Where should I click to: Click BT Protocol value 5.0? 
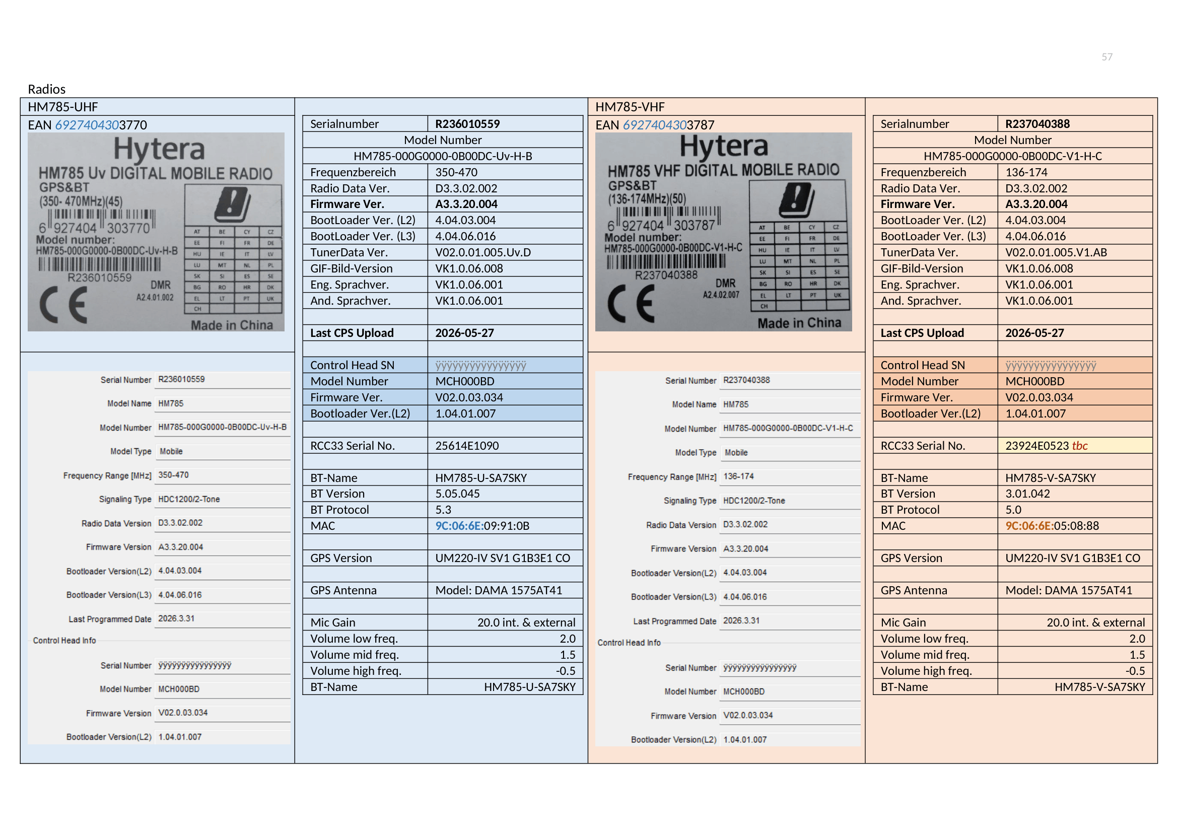click(1013, 510)
